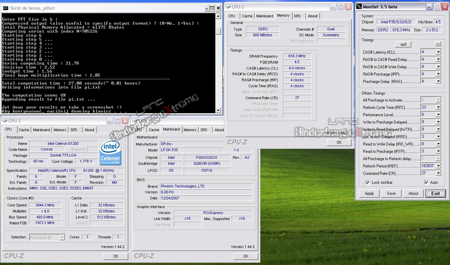450x265 pixels.
Task: Open the Read to Write Delay (tRD_WR) dropdown
Action: pos(438,144)
